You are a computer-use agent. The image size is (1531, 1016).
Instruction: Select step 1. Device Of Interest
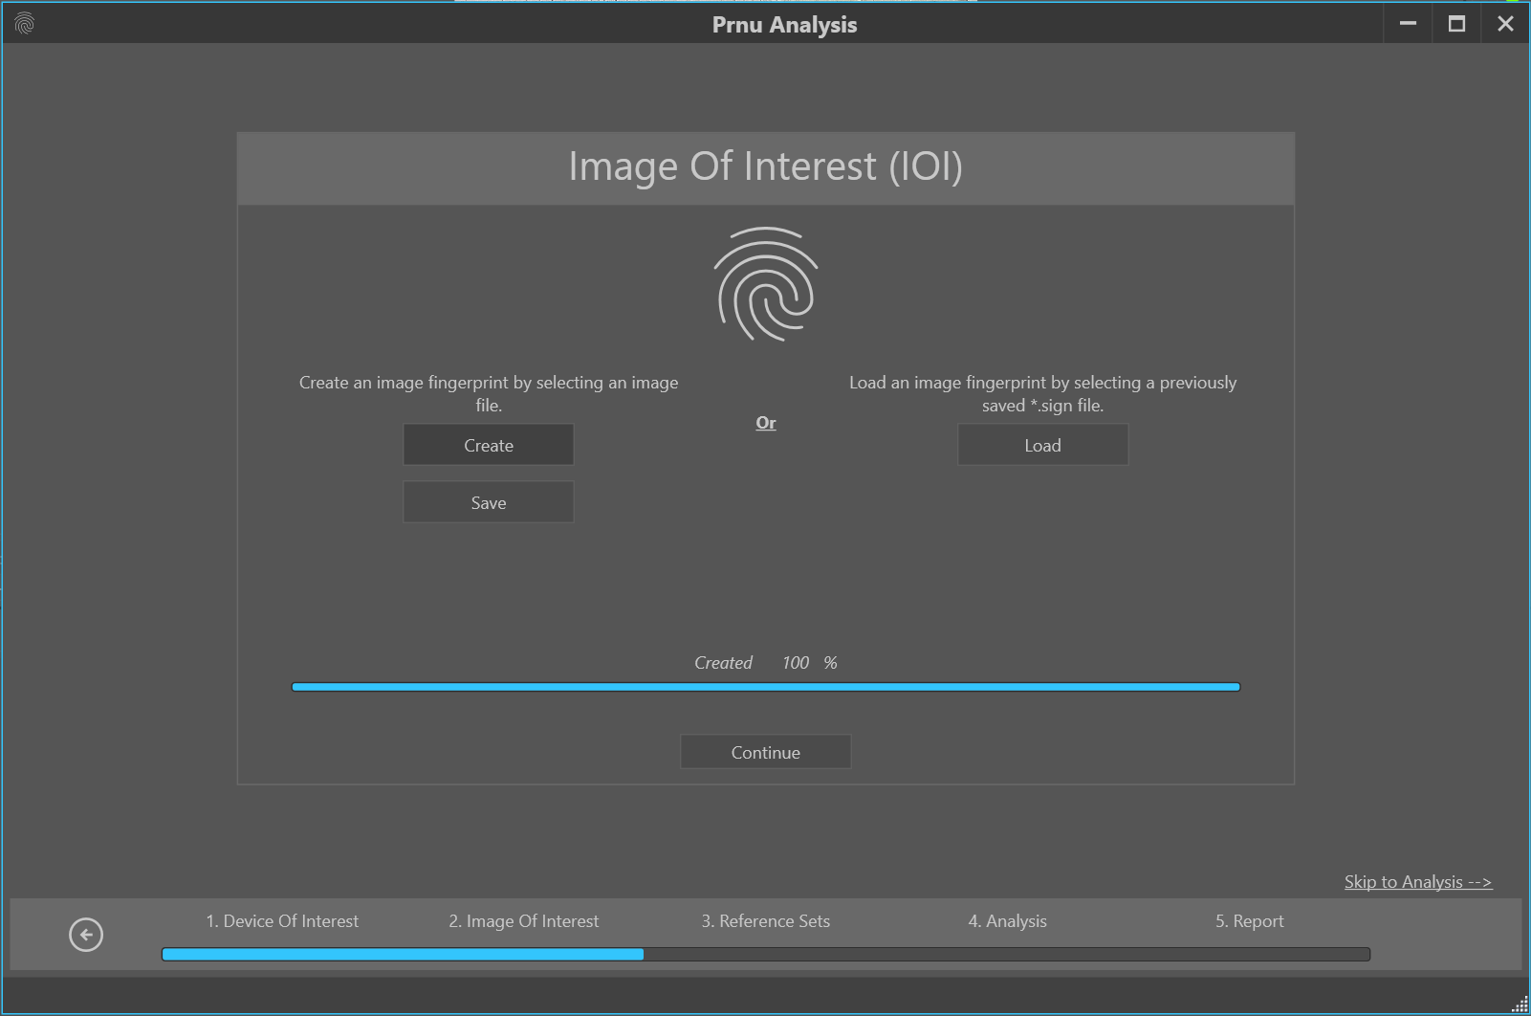click(282, 921)
